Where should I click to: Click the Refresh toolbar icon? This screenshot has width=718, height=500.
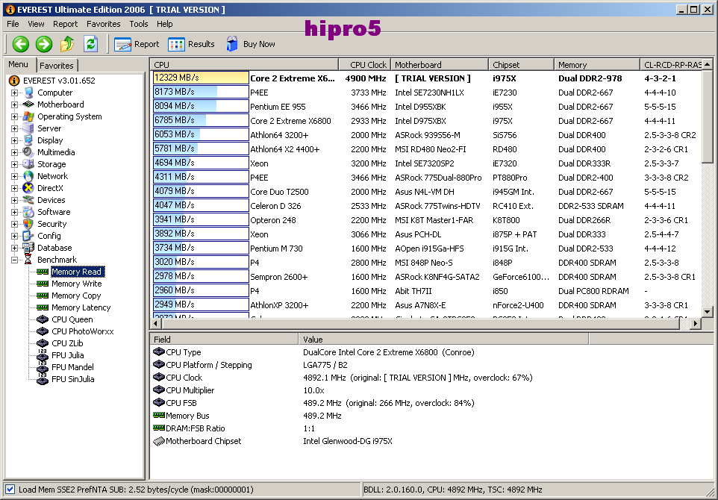point(90,44)
